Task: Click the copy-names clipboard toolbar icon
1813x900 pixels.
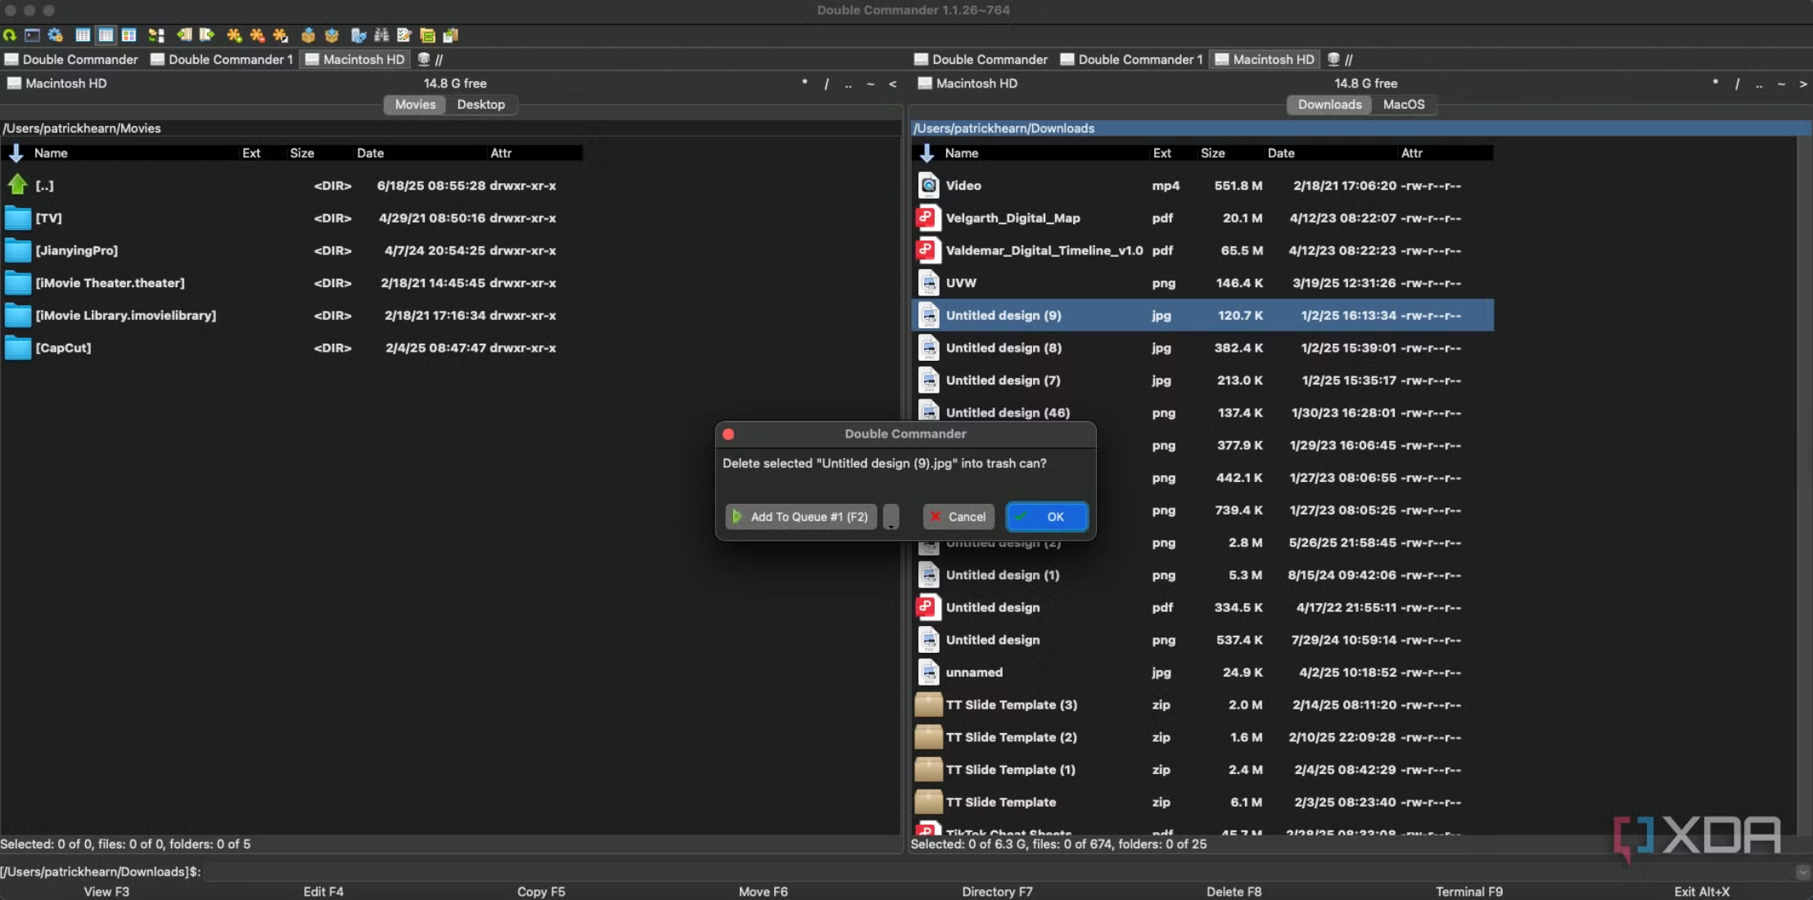Action: click(450, 35)
